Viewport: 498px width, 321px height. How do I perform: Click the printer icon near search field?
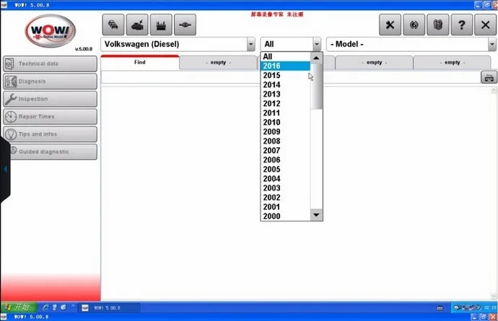(489, 77)
